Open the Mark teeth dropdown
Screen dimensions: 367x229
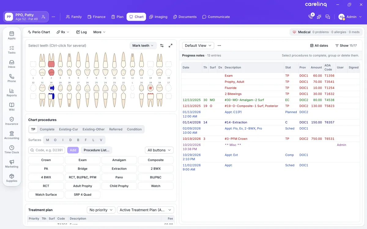pyautogui.click(x=143, y=45)
